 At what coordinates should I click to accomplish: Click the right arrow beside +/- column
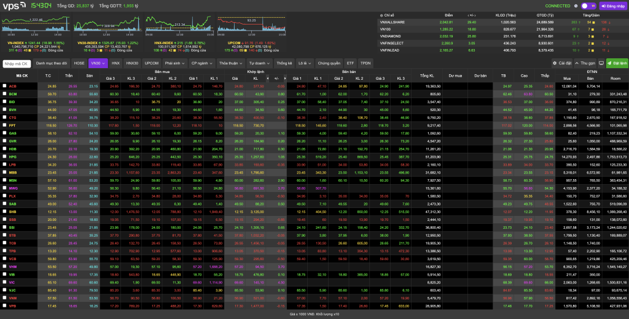pos(286,78)
